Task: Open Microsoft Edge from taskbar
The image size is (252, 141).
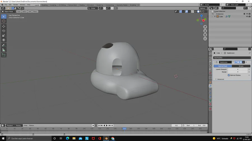Action: pyautogui.click(x=67, y=138)
